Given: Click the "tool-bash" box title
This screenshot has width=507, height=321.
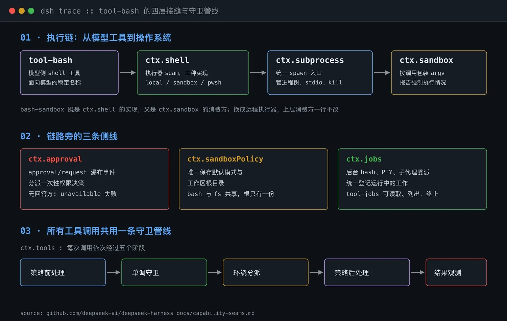Looking at the screenshot, I should point(50,60).
